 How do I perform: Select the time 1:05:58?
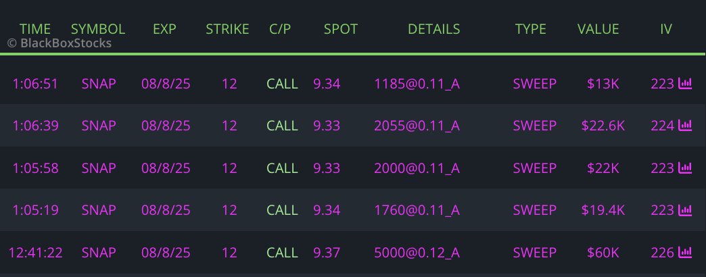point(36,168)
